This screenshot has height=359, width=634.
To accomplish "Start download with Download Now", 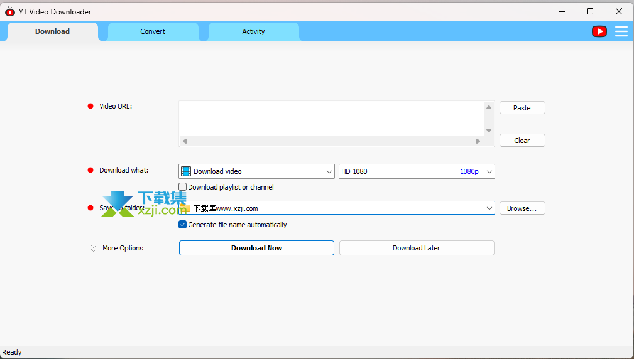I will tap(256, 248).
